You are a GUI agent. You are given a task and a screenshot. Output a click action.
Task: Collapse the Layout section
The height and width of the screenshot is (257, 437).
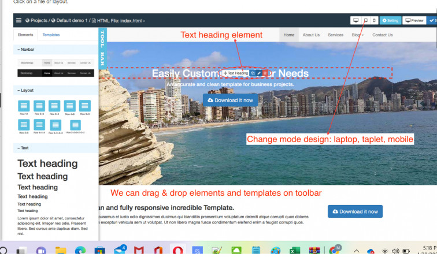coord(25,91)
